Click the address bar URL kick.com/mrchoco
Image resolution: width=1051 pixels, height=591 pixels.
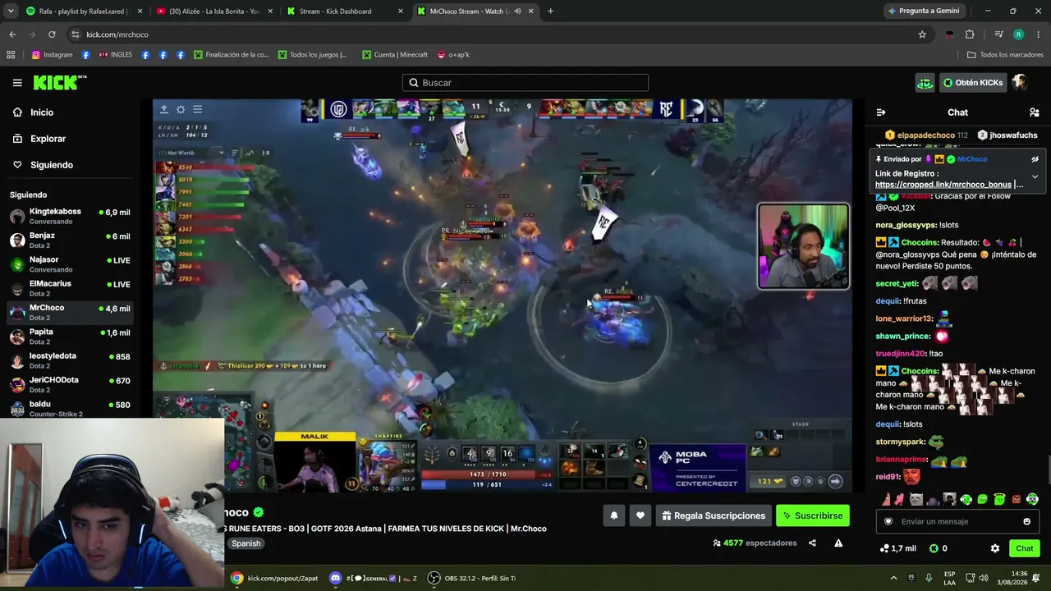click(117, 34)
